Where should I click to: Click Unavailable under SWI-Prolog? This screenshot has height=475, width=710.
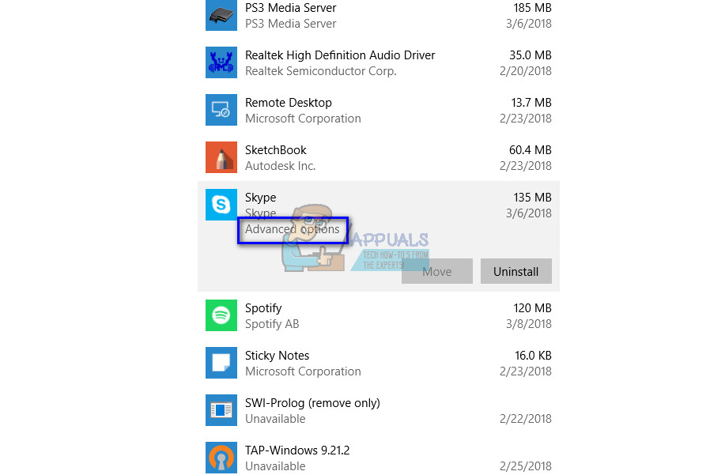(x=275, y=419)
